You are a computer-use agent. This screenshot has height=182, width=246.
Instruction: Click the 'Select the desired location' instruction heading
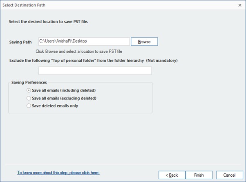tap(49, 21)
